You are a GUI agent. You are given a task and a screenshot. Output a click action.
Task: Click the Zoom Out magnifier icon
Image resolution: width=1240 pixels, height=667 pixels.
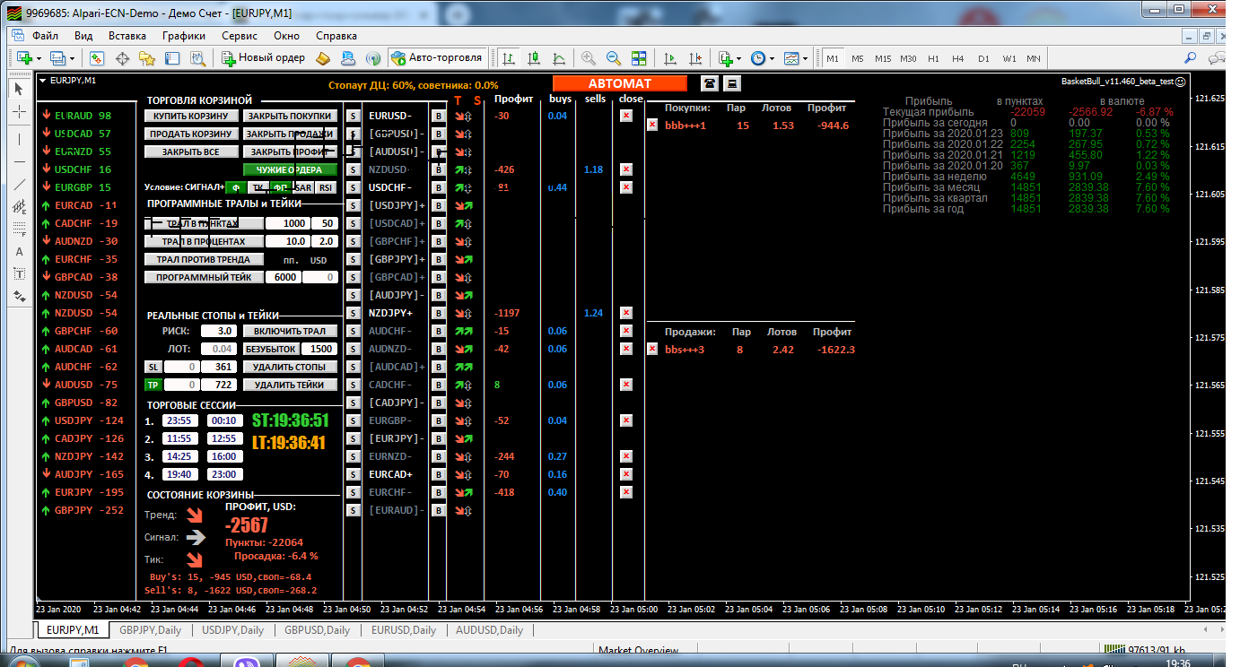coord(614,58)
